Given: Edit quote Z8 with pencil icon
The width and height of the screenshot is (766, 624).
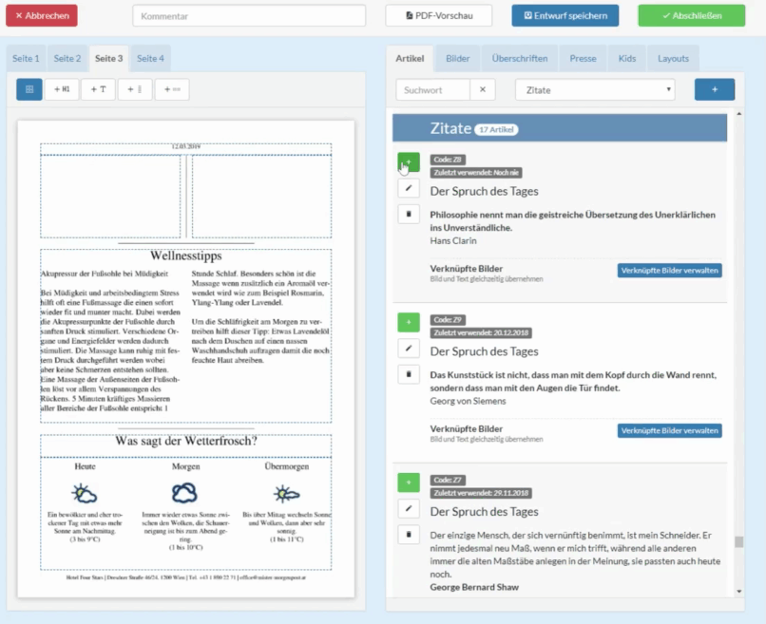Looking at the screenshot, I should pyautogui.click(x=408, y=189).
